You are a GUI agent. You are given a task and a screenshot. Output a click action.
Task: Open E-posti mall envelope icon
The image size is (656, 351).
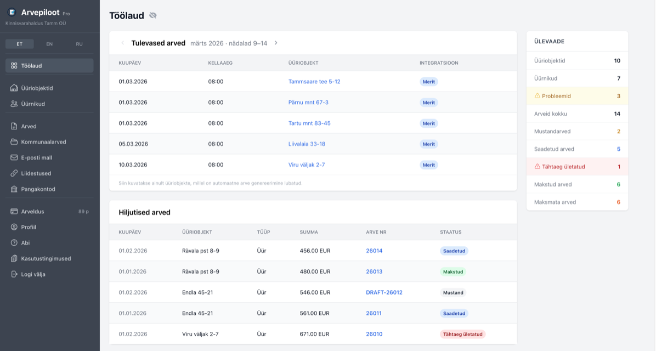[x=14, y=157]
